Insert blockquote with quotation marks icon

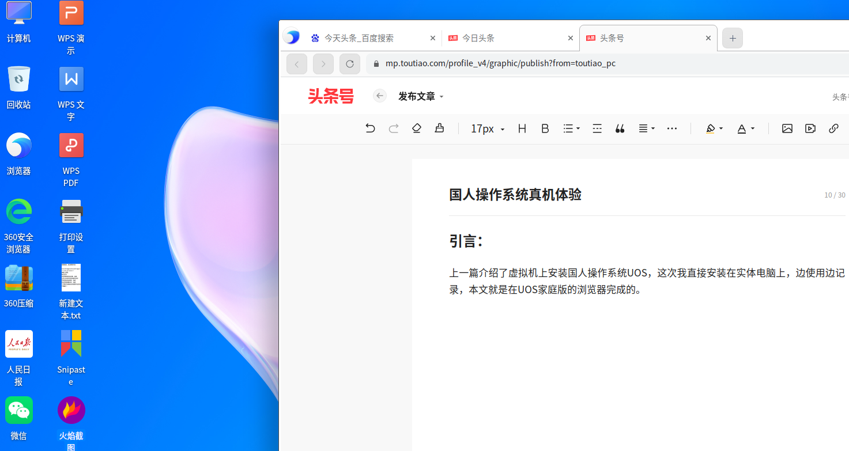(620, 129)
